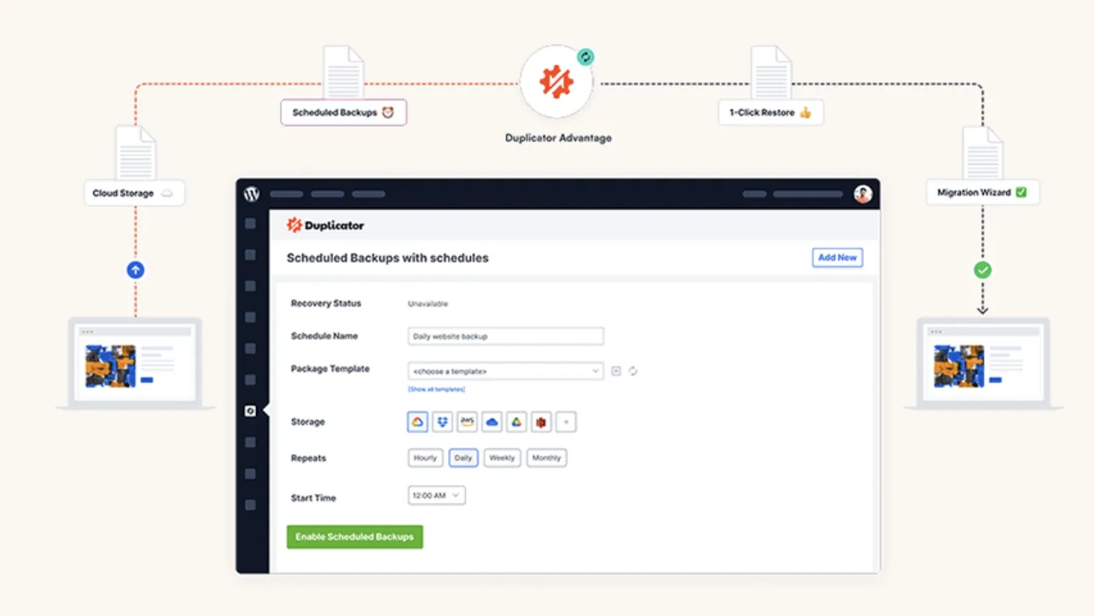Click the Duplicator Advantage gear logo
This screenshot has height=616, width=1094.
(556, 82)
